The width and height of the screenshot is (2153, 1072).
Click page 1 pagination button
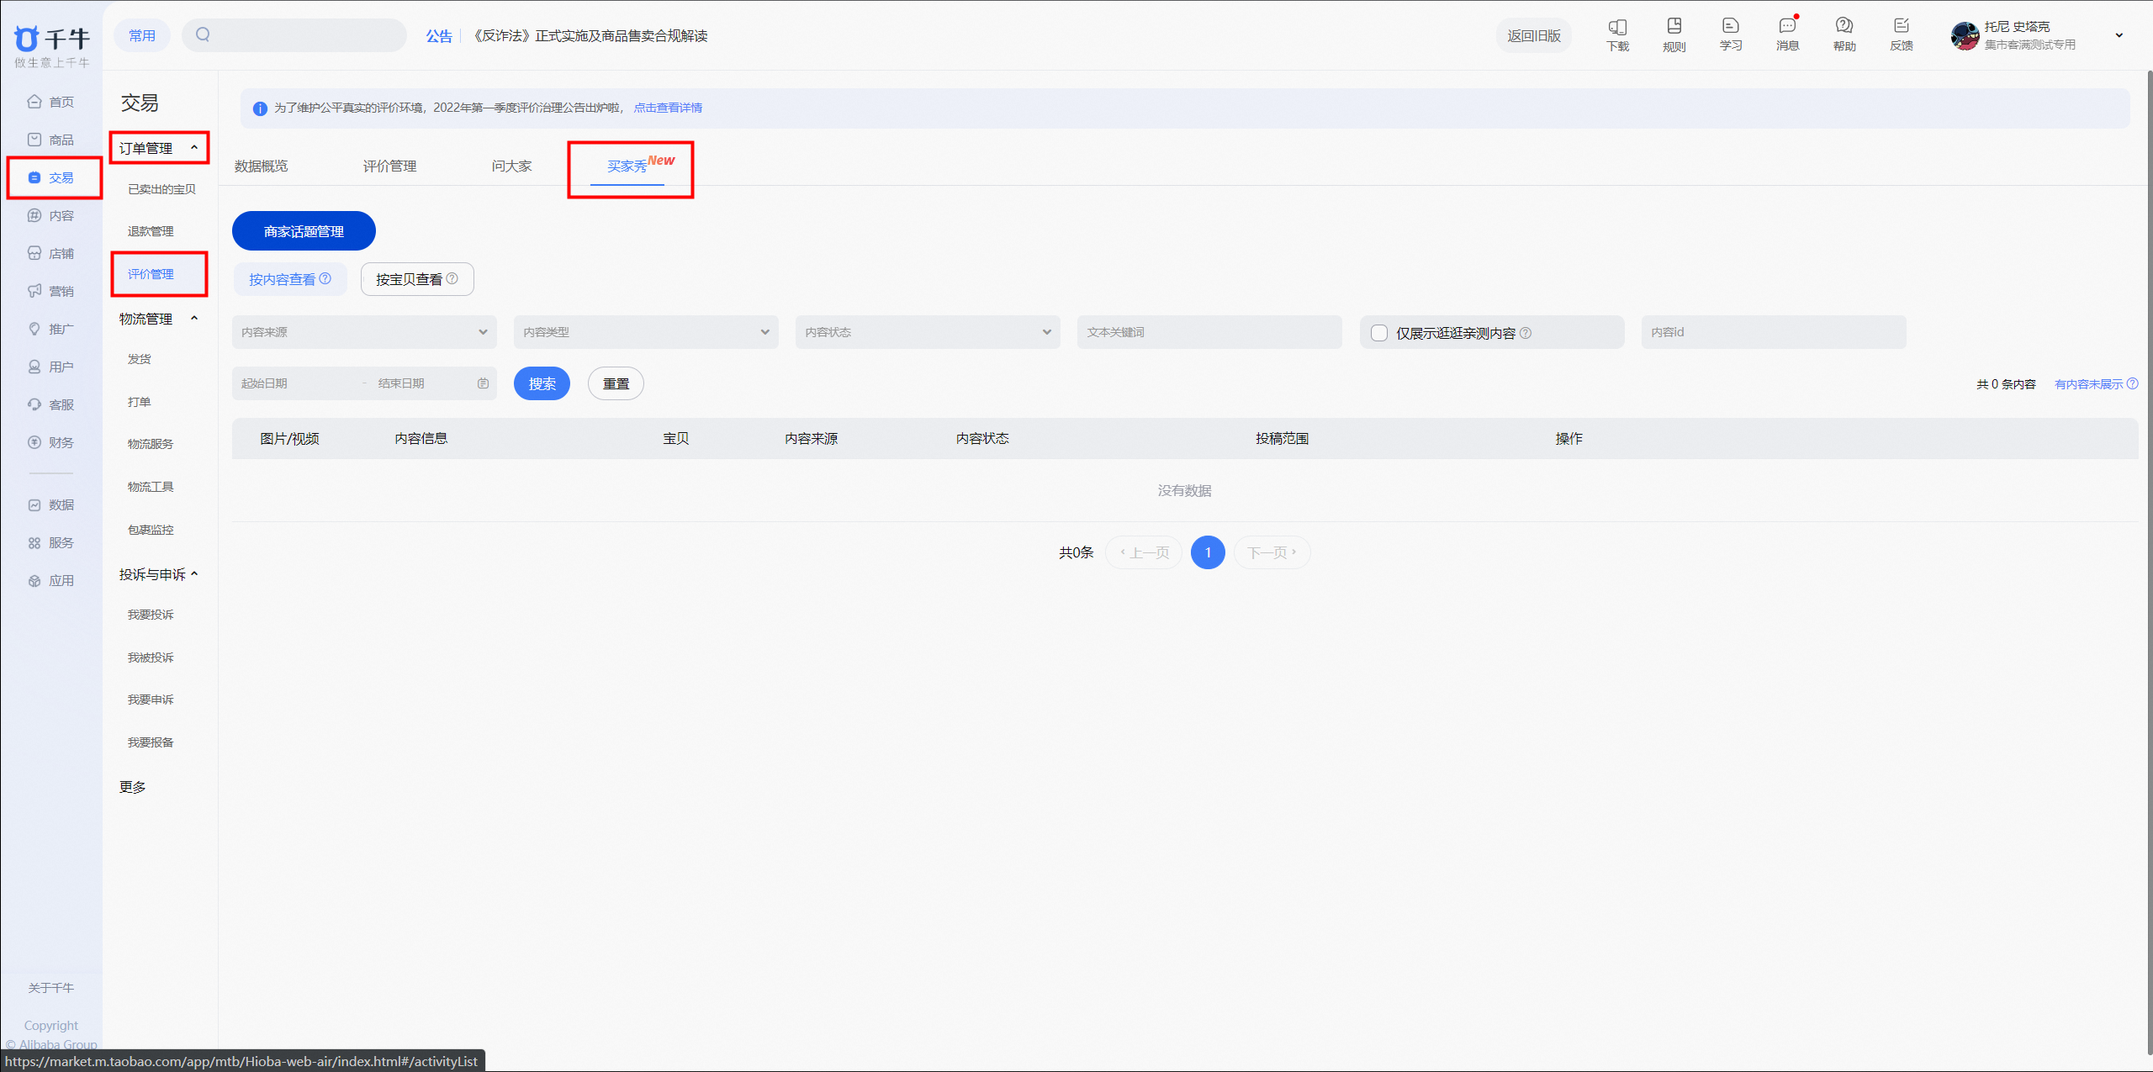[x=1208, y=552]
